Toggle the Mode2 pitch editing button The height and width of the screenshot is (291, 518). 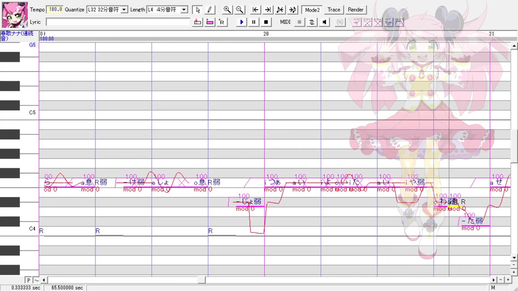coord(312,10)
